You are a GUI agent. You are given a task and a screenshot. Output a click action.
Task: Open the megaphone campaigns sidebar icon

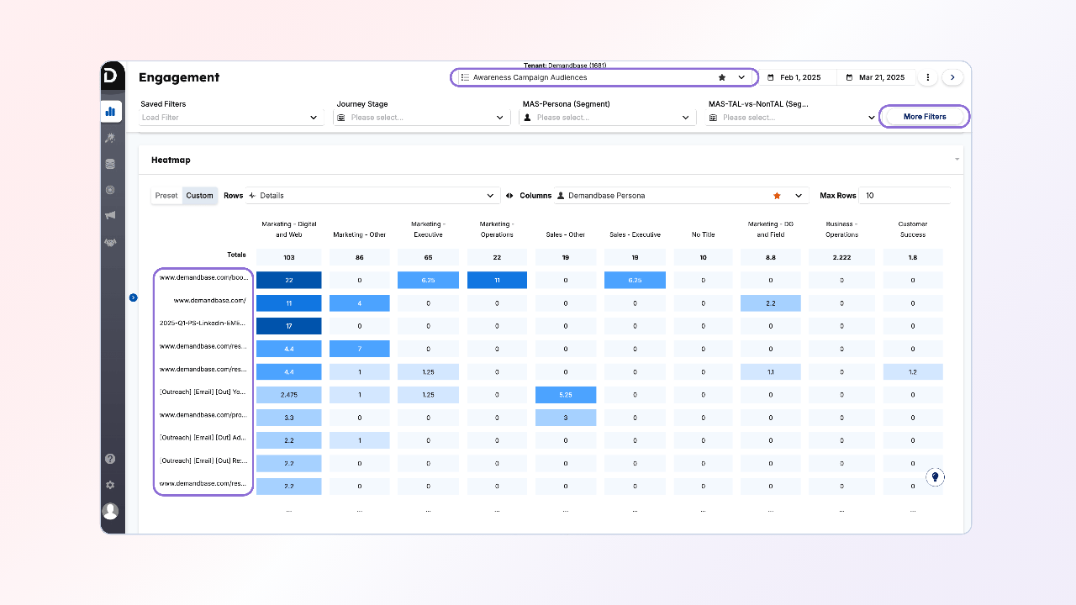[x=110, y=216]
